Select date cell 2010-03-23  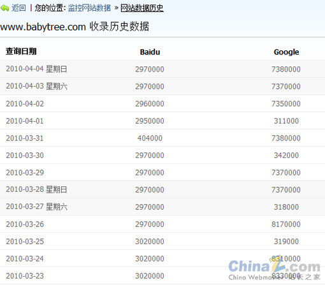(x=25, y=276)
